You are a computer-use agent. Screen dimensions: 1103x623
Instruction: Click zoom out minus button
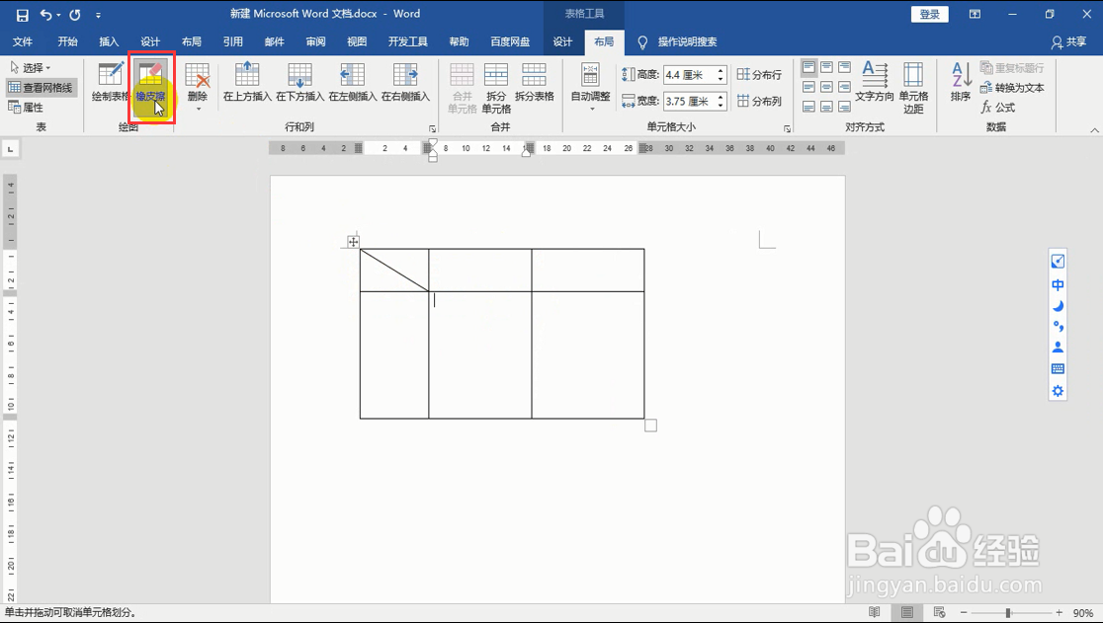(x=964, y=612)
